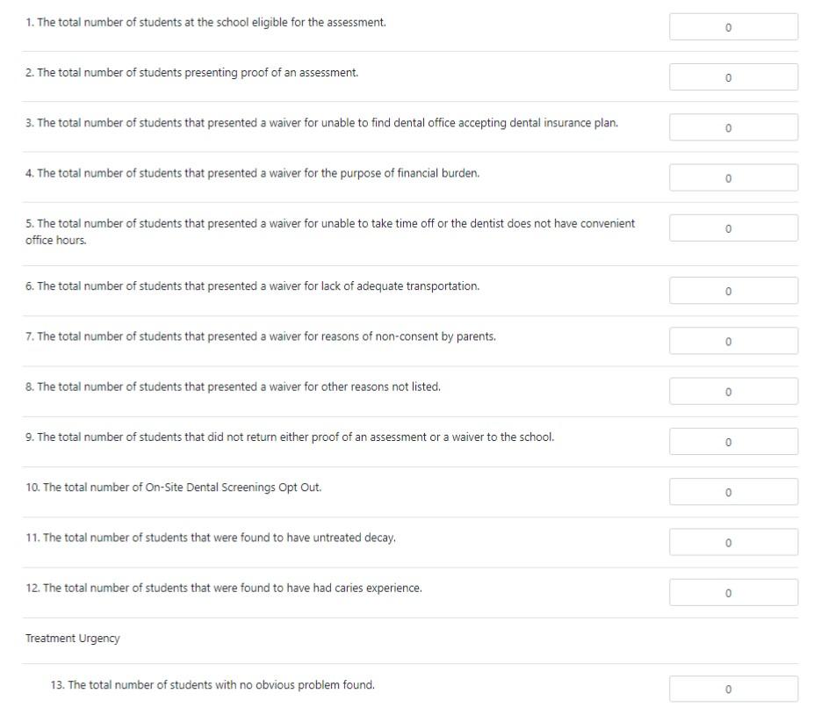814x708 pixels.
Task: Focus the dental insurance plan waiver field
Action: point(733,127)
